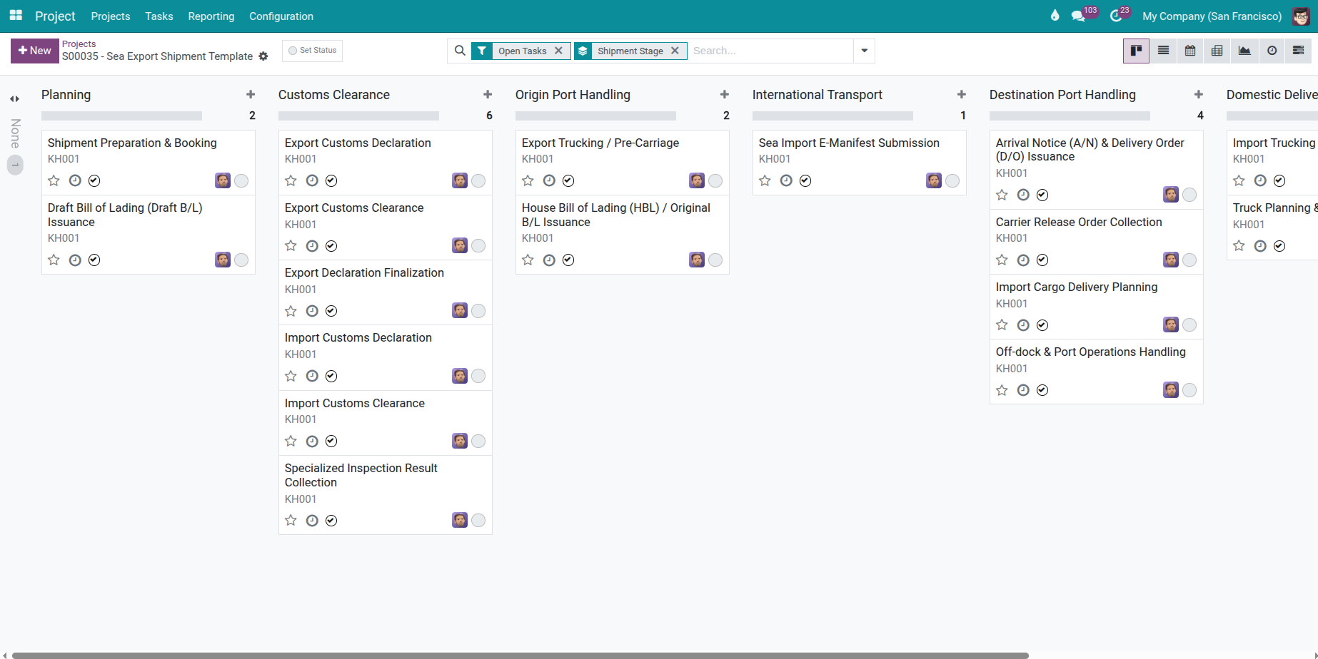Switch to the list view icon

coord(1163,51)
